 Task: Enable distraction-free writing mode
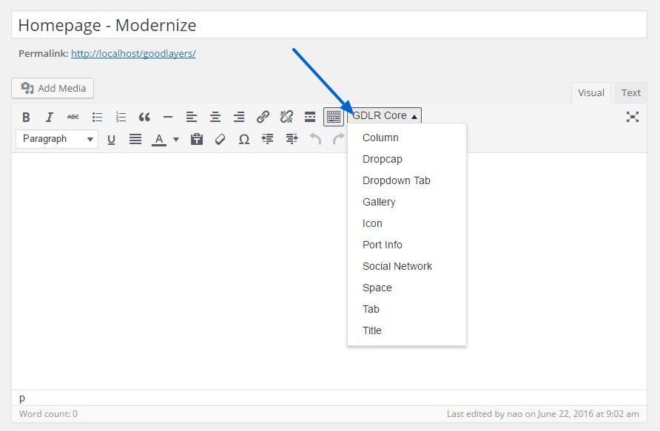[x=632, y=117]
